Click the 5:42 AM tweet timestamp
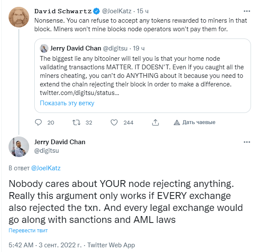 (x=21, y=245)
